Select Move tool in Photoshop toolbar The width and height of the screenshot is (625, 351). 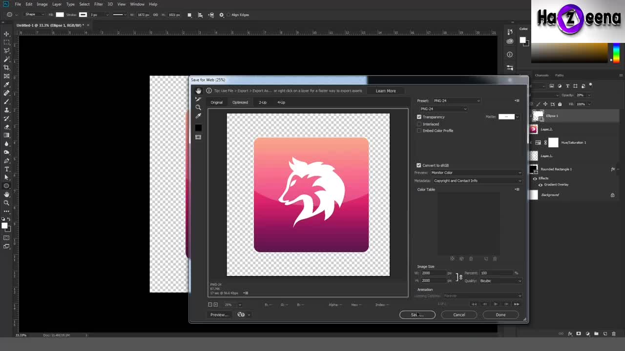pyautogui.click(x=7, y=34)
